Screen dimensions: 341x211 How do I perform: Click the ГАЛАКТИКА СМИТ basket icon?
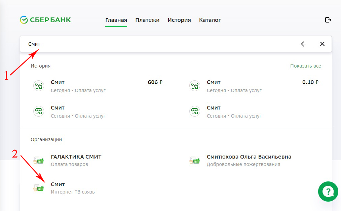(x=39, y=160)
